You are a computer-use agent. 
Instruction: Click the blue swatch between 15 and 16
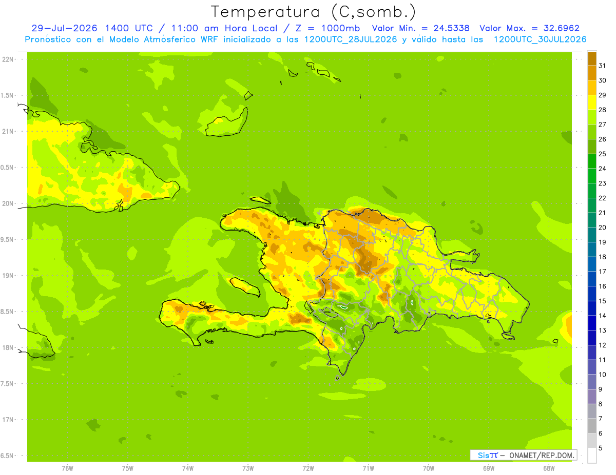coord(592,294)
